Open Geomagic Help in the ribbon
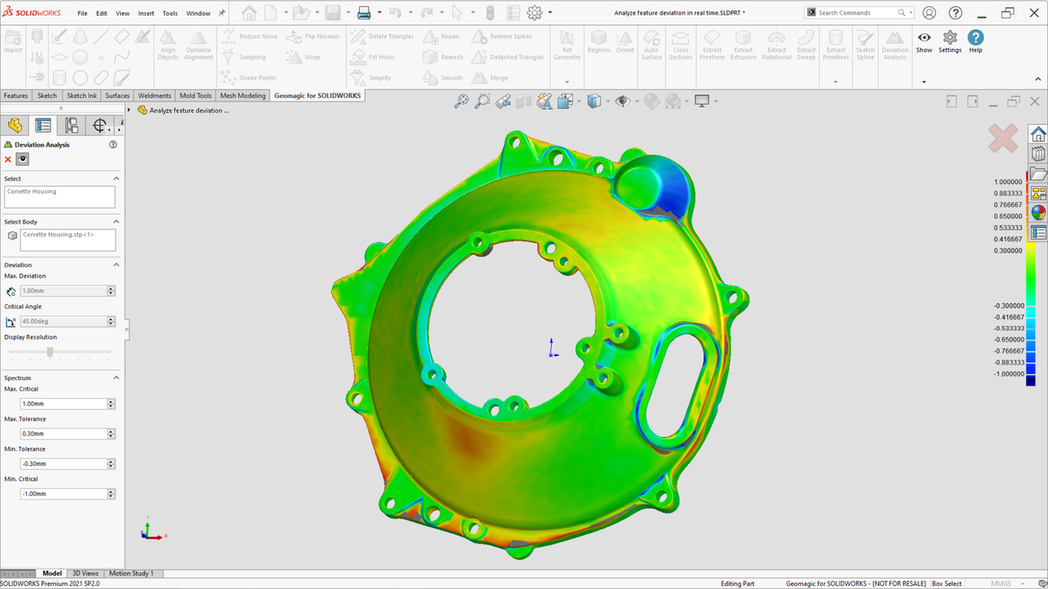The image size is (1048, 589). 975,41
